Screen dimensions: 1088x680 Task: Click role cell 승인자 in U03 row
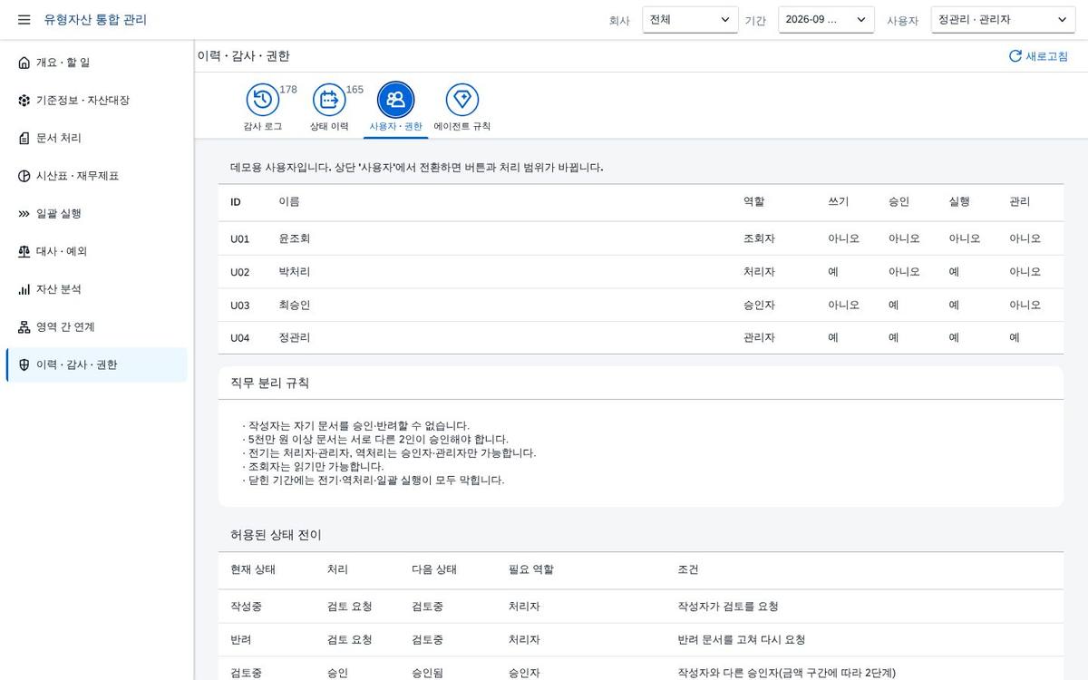[x=759, y=306]
